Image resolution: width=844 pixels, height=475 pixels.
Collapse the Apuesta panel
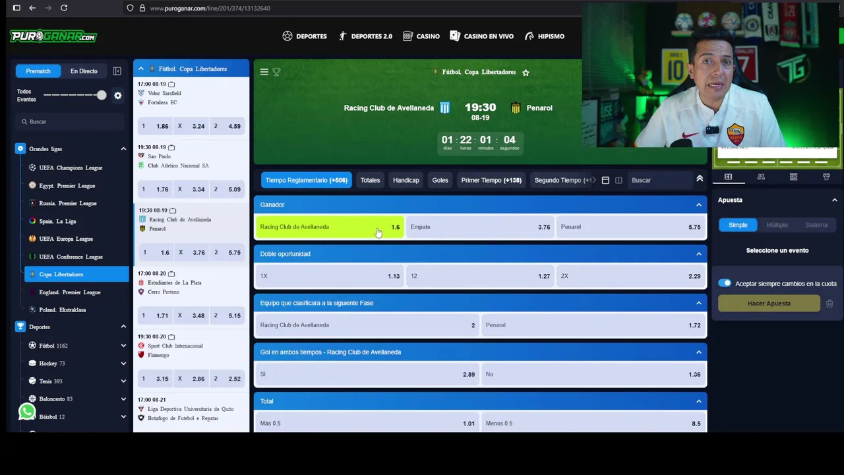tap(834, 200)
